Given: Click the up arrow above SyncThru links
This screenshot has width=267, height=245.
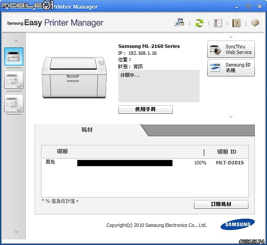Looking at the screenshot, I should tap(231, 37).
